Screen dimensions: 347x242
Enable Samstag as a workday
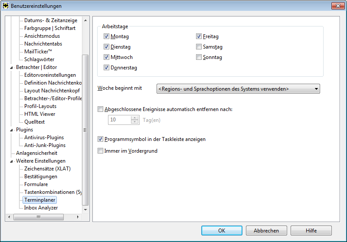coord(199,47)
